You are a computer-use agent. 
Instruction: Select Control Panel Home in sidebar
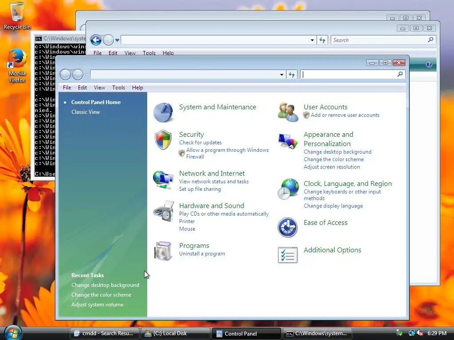[x=96, y=102]
